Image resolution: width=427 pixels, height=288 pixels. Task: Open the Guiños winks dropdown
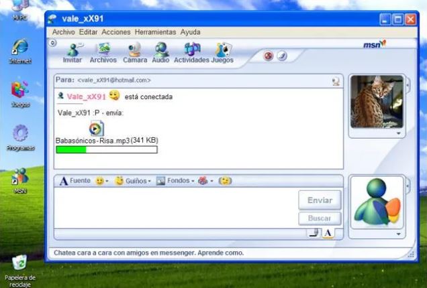(x=133, y=181)
